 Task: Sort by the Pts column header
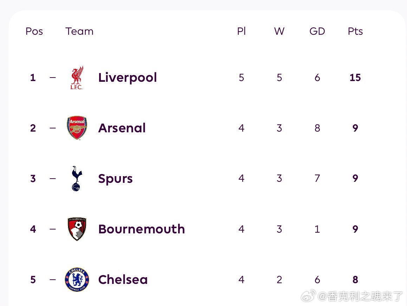pos(355,31)
